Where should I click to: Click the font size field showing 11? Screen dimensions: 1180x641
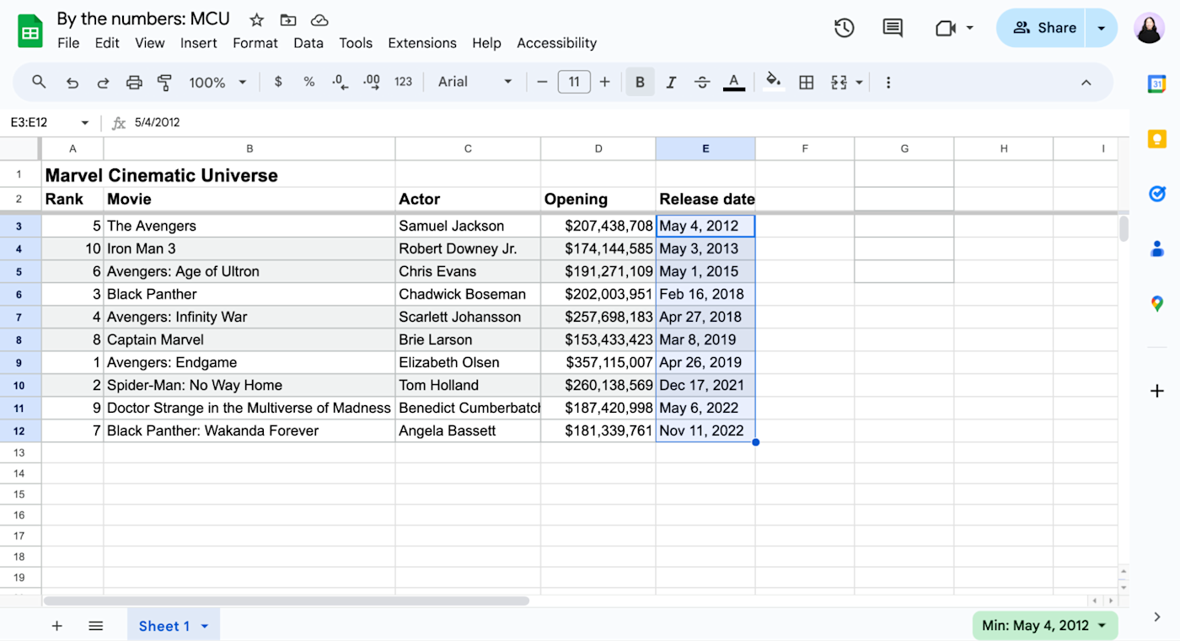coord(574,82)
